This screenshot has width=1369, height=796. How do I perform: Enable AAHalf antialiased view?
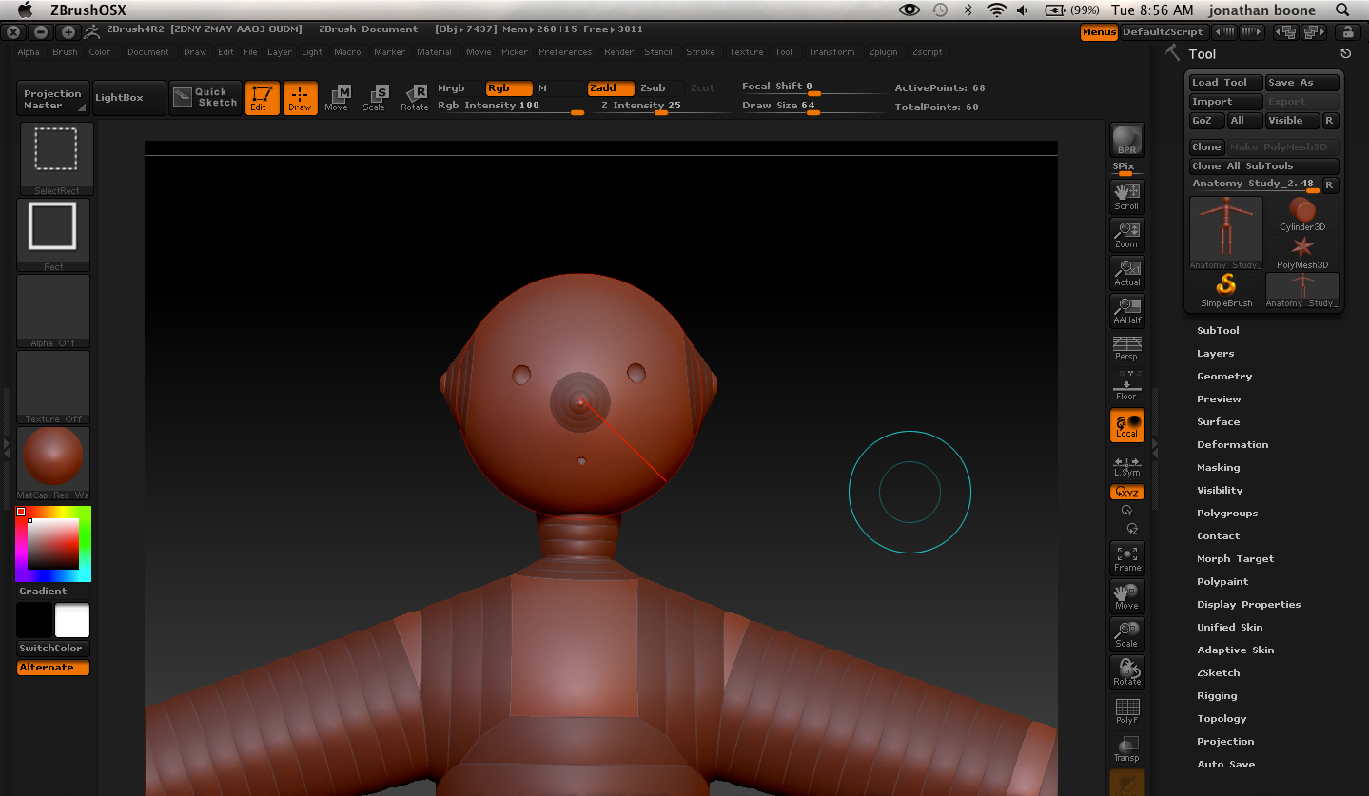(x=1126, y=310)
